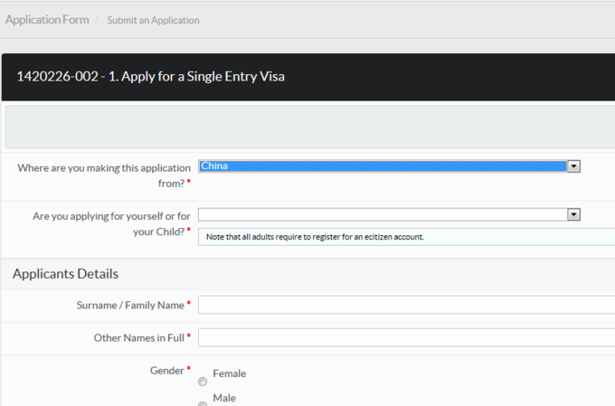Screen dimensions: 615x406
Task: Click the Single Entry Visa title header
Action: point(151,76)
